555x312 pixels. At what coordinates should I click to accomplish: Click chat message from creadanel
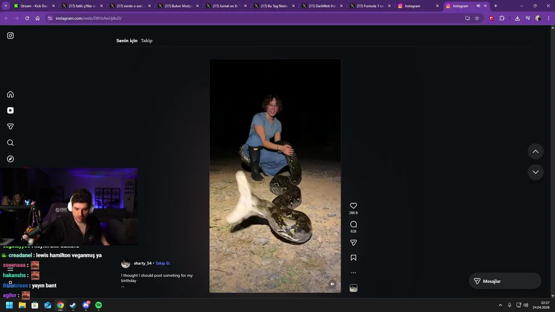click(52, 256)
